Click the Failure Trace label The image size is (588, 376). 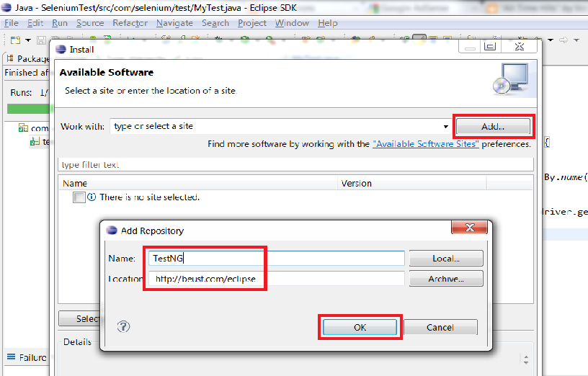33,357
